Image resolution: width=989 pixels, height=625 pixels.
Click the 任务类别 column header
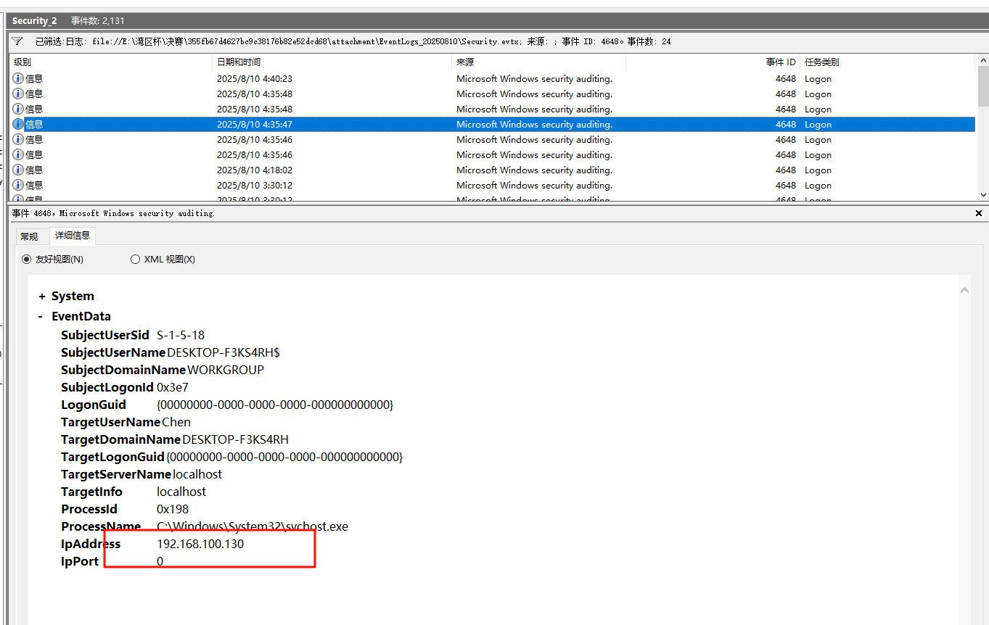[x=821, y=62]
